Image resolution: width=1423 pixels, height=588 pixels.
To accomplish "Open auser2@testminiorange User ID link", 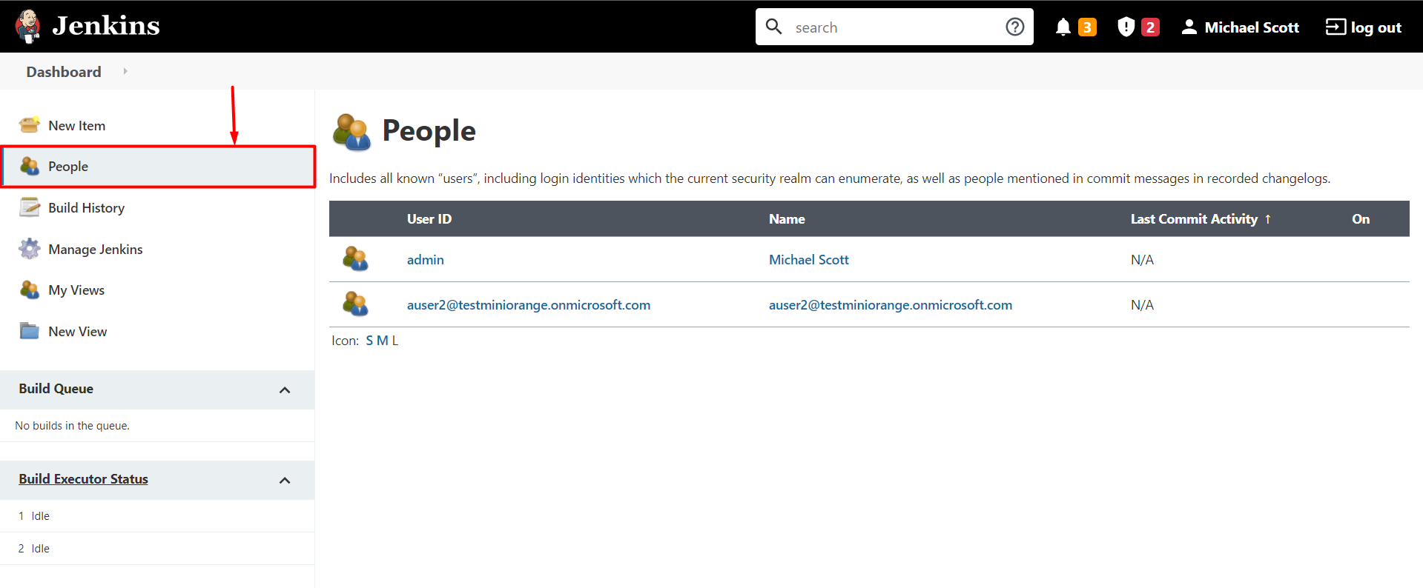I will 529,305.
